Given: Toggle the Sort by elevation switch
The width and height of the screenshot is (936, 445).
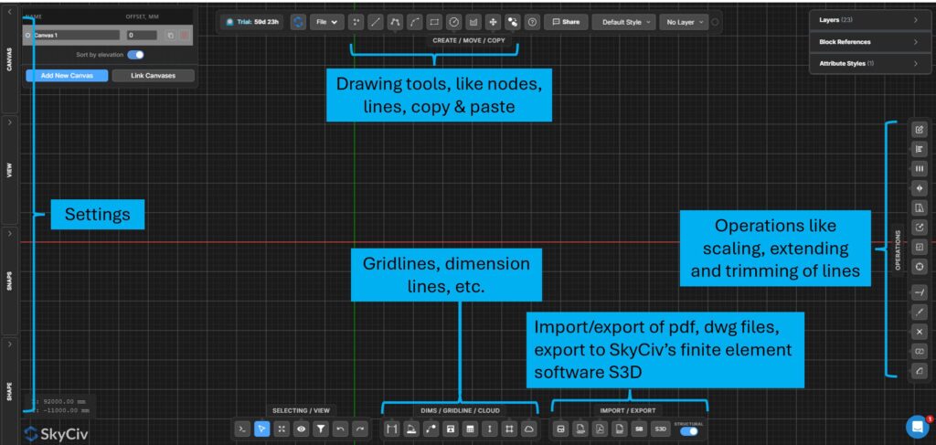Looking at the screenshot, I should point(135,55).
